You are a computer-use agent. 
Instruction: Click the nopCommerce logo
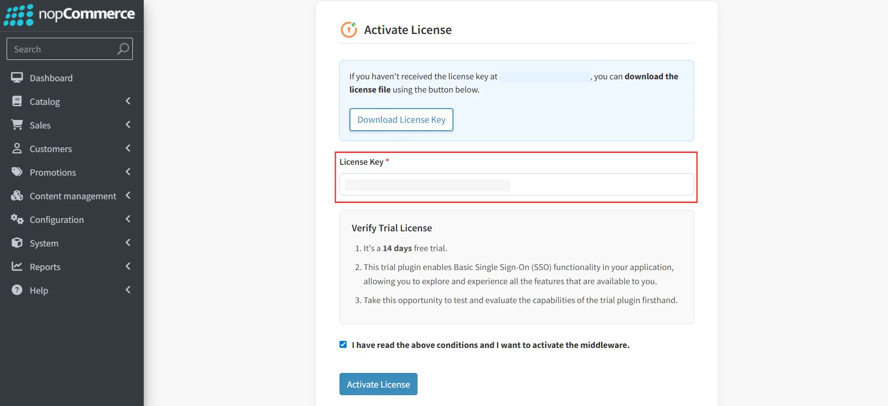pyautogui.click(x=70, y=15)
